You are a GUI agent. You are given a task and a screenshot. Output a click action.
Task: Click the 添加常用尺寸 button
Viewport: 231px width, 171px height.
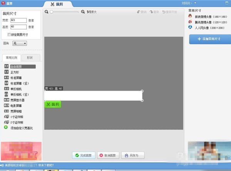pyautogui.click(x=210, y=39)
